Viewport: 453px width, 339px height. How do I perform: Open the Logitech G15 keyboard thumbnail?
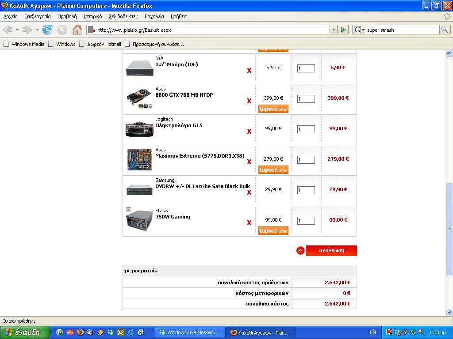click(139, 129)
